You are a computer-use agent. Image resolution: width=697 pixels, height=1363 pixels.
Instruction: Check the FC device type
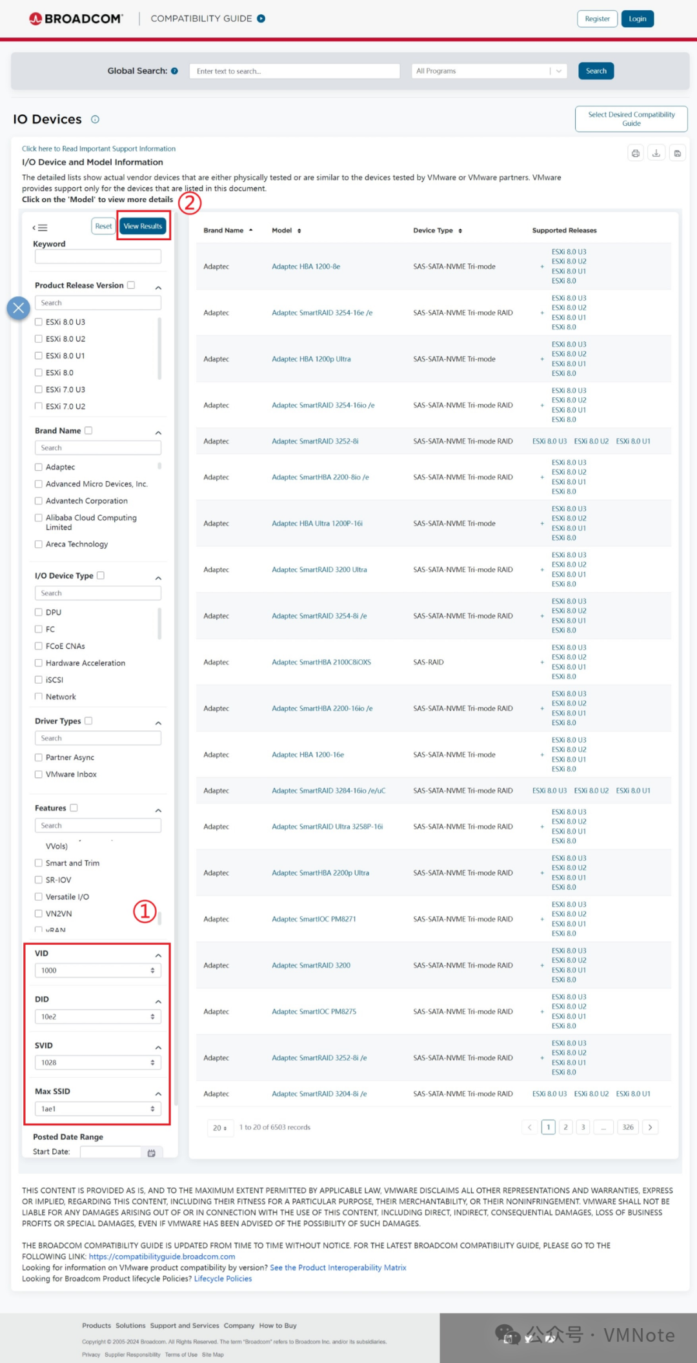click(x=39, y=629)
